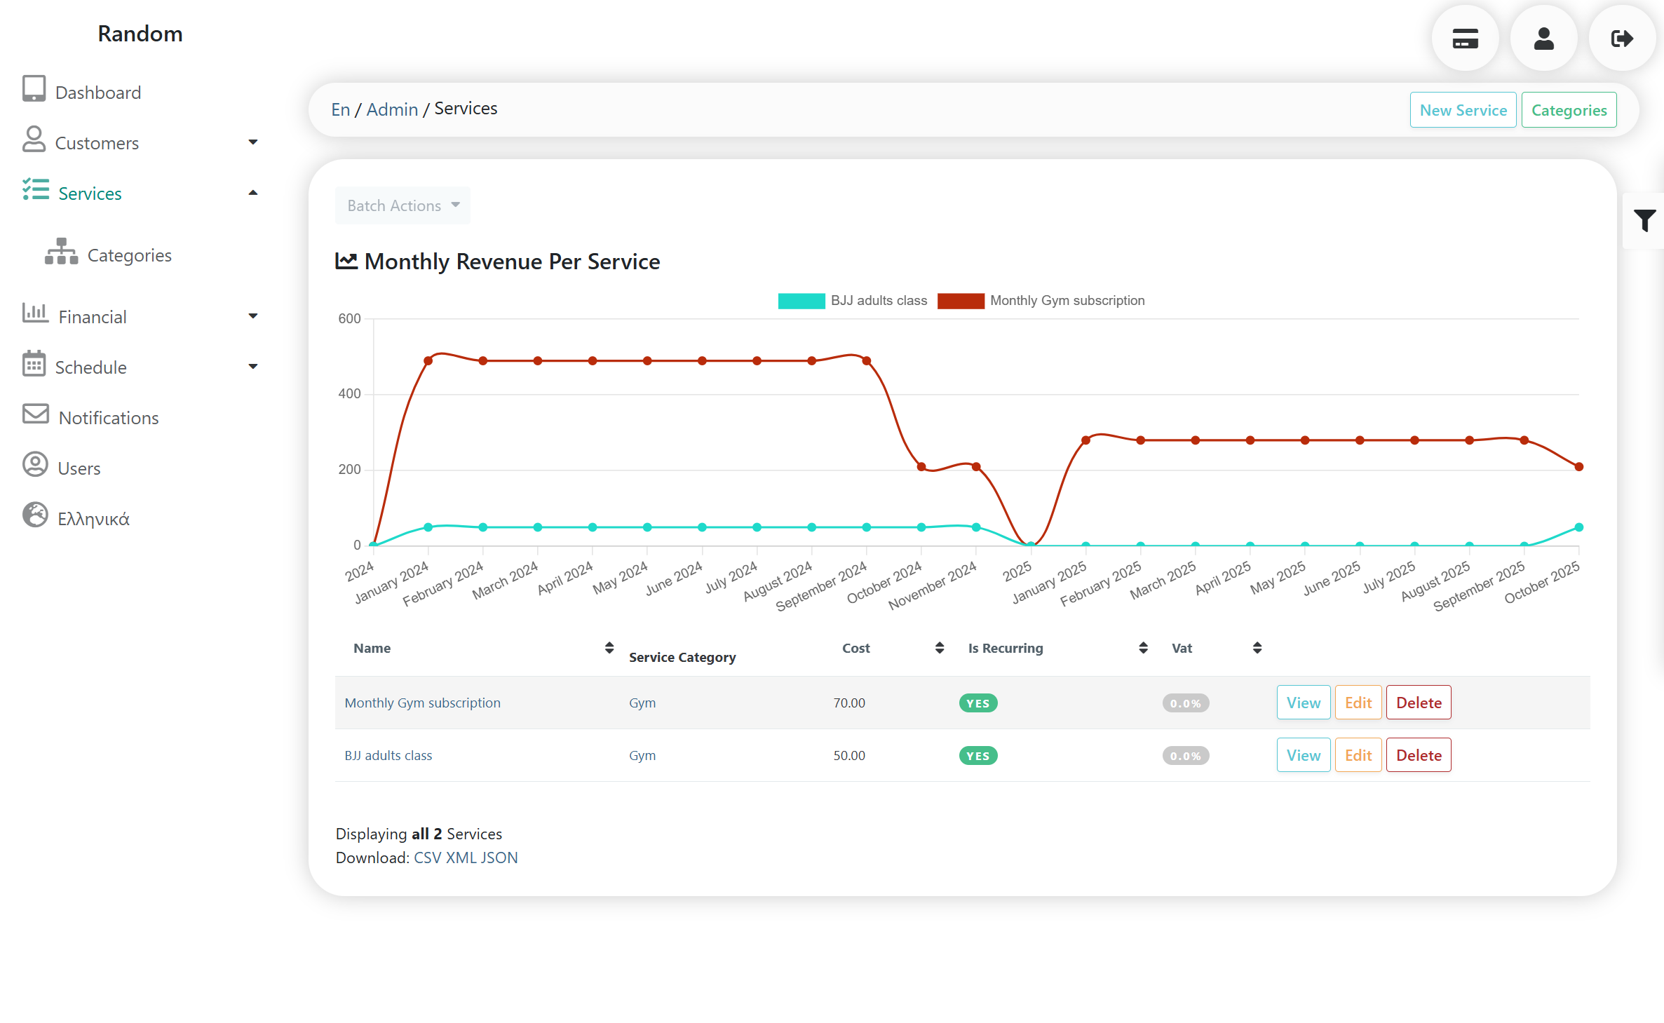
Task: Delete the BJJ adults class row
Action: 1418,755
